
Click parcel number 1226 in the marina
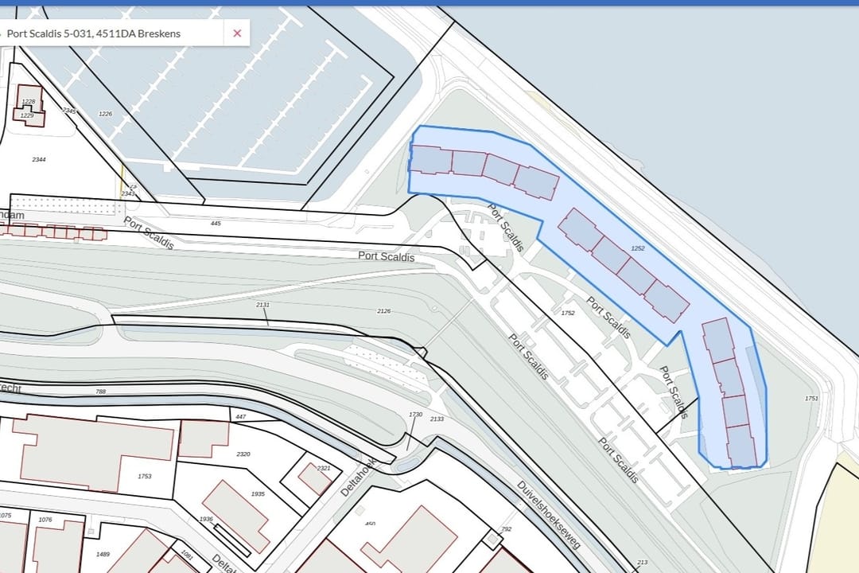pos(105,114)
